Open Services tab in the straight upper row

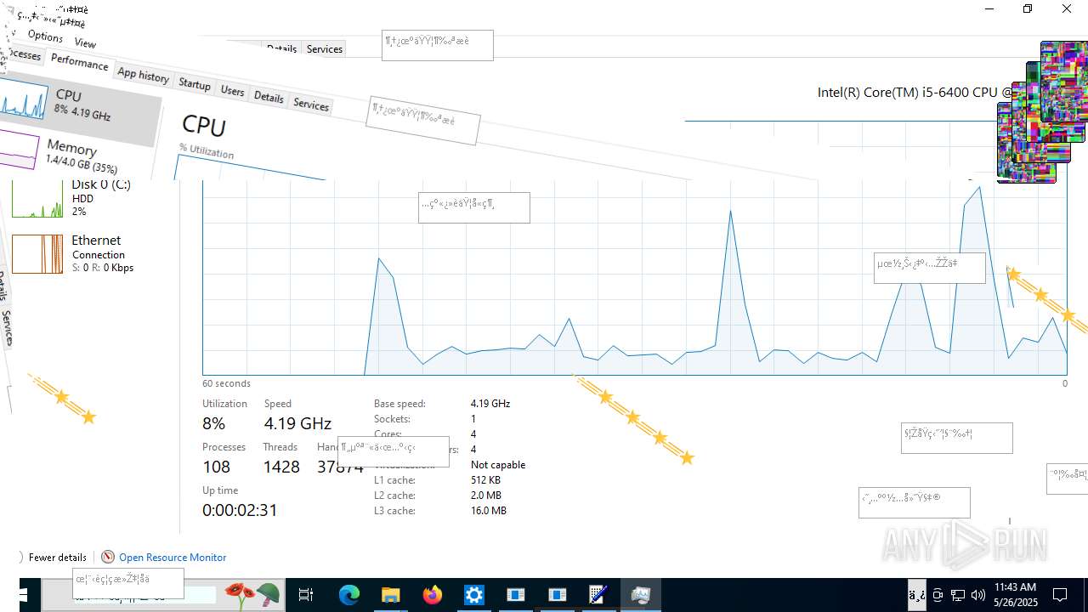click(x=324, y=49)
